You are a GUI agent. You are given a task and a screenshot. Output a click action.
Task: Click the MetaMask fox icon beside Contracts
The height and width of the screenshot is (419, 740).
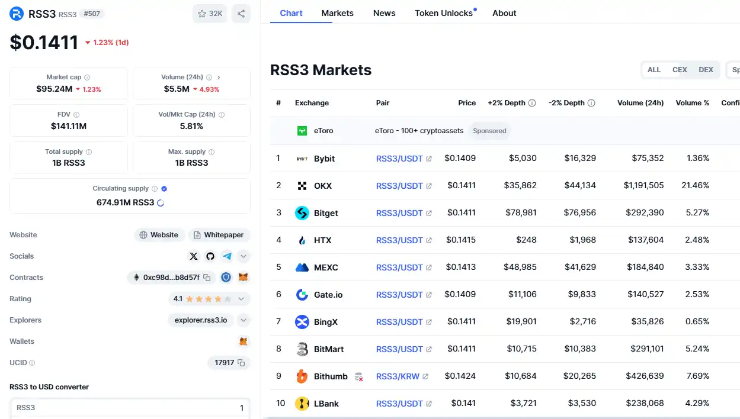[243, 278]
